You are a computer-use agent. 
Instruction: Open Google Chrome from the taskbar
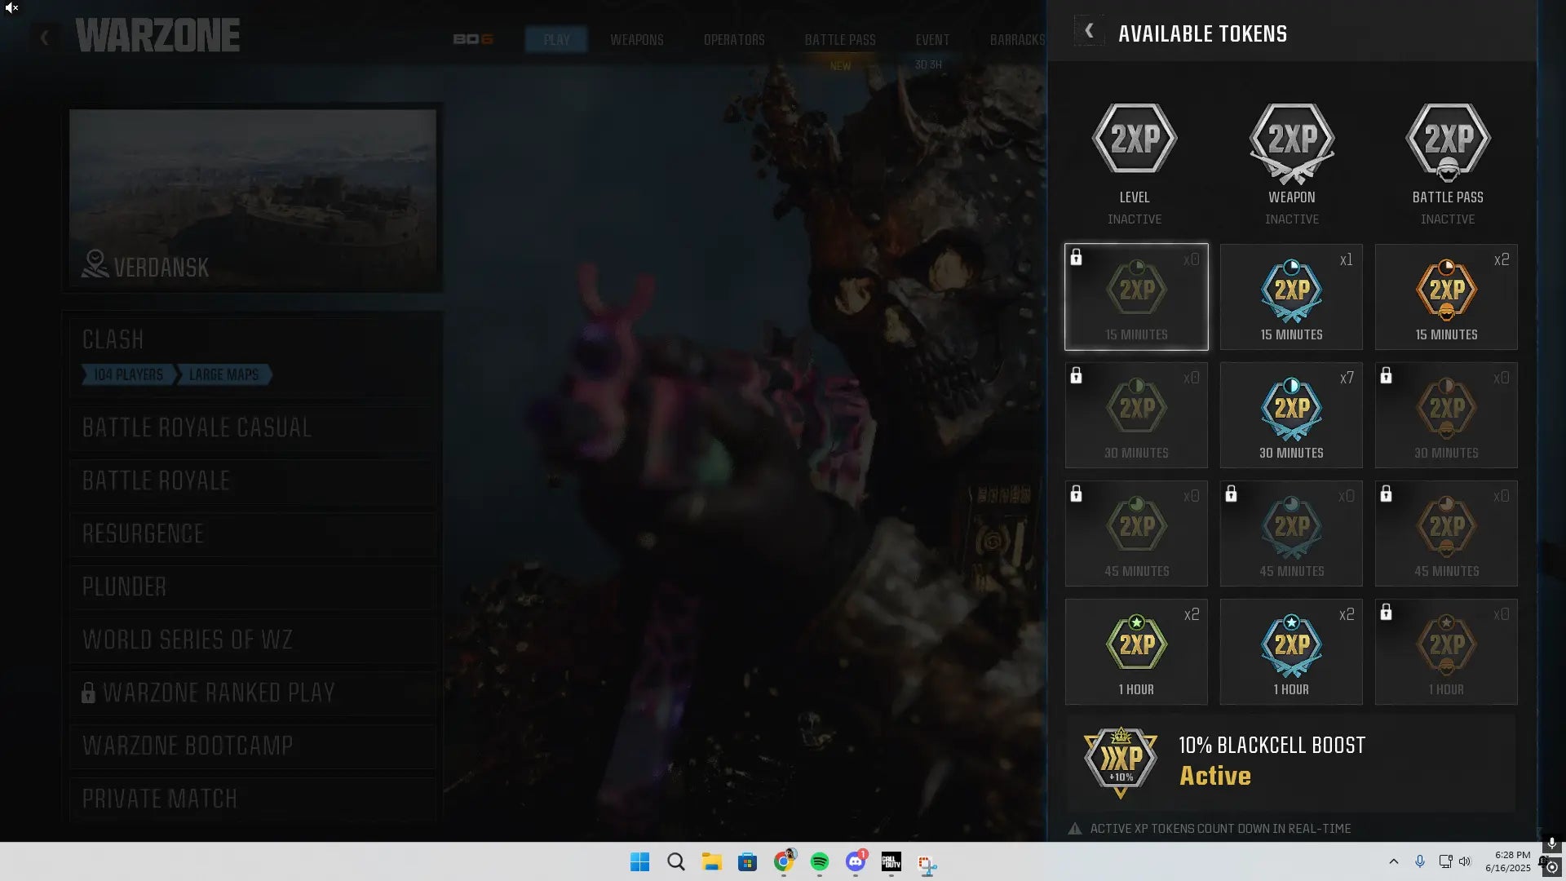(x=784, y=861)
